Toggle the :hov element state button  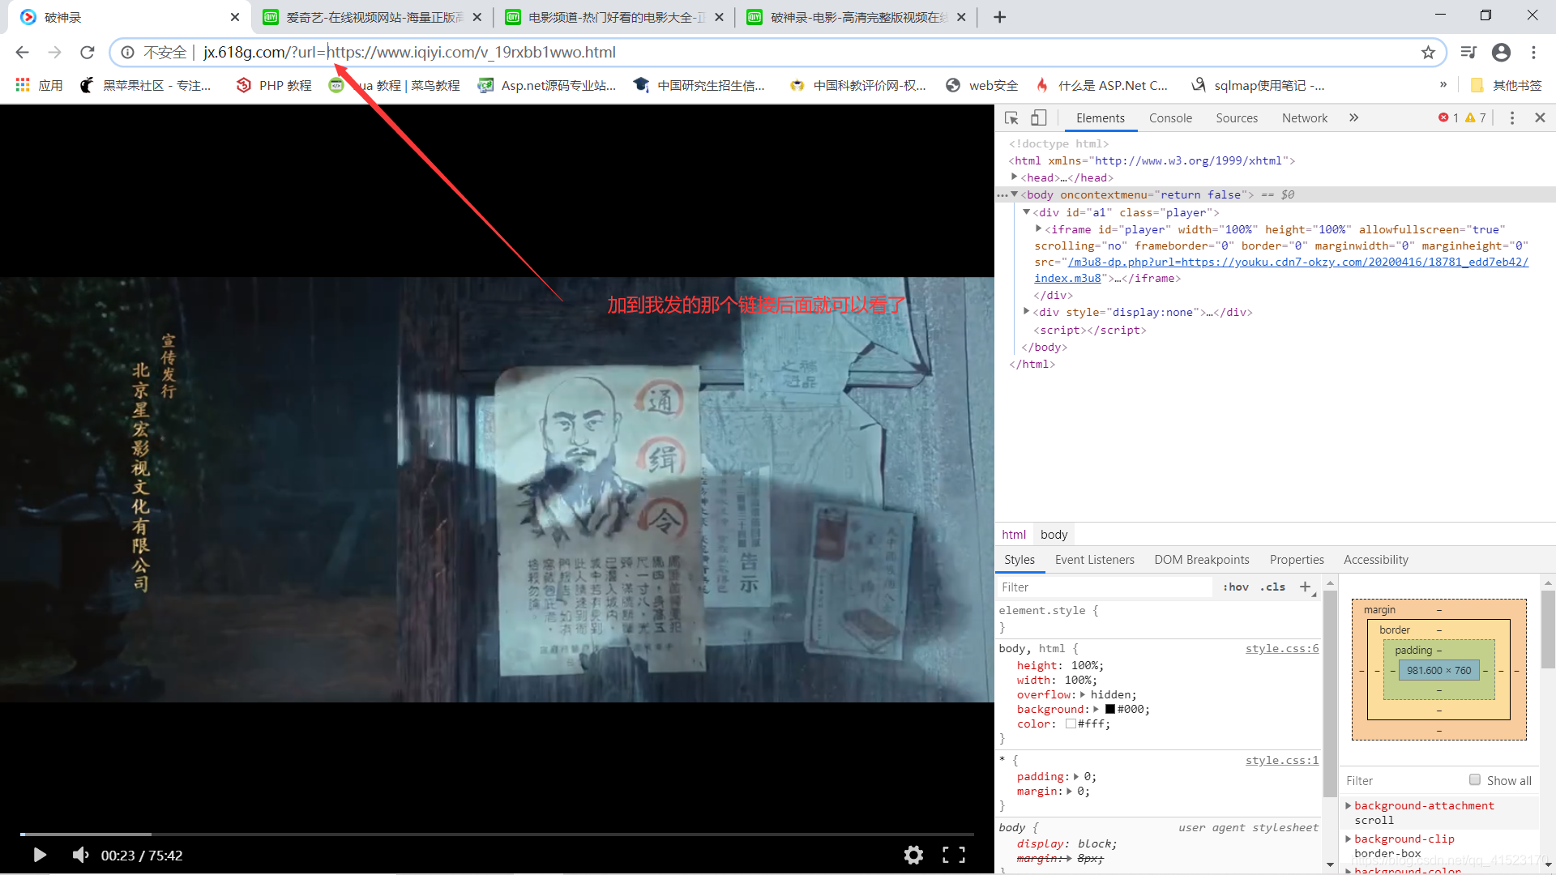(x=1235, y=587)
